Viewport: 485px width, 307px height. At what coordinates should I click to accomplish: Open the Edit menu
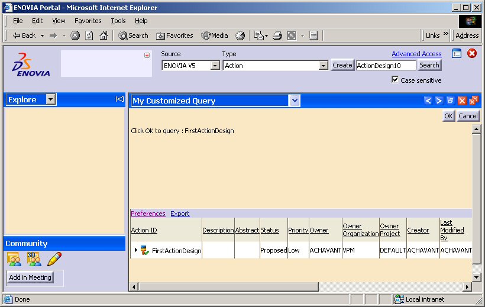37,21
